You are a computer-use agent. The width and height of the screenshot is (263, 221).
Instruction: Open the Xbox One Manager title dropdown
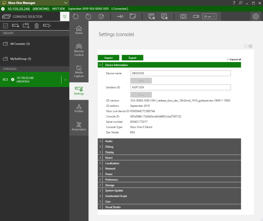pos(65,3)
